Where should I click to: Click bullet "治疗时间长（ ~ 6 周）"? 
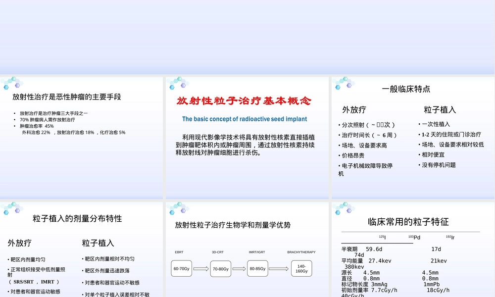point(367,135)
